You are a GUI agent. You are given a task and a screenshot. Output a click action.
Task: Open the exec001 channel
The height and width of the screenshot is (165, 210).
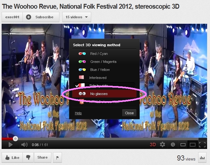(12, 17)
